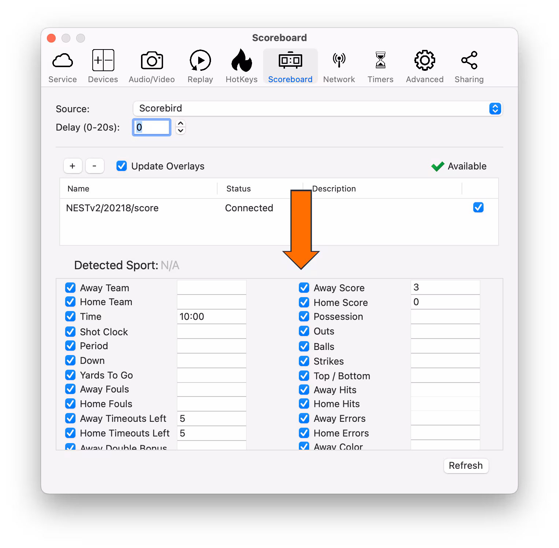Open the Audio/Video camera pane
559x548 pixels.
[x=152, y=67]
